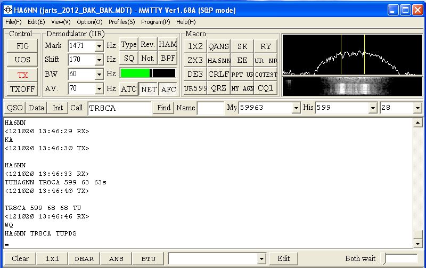
Task: Run the QANS macro
Action: [x=219, y=46]
